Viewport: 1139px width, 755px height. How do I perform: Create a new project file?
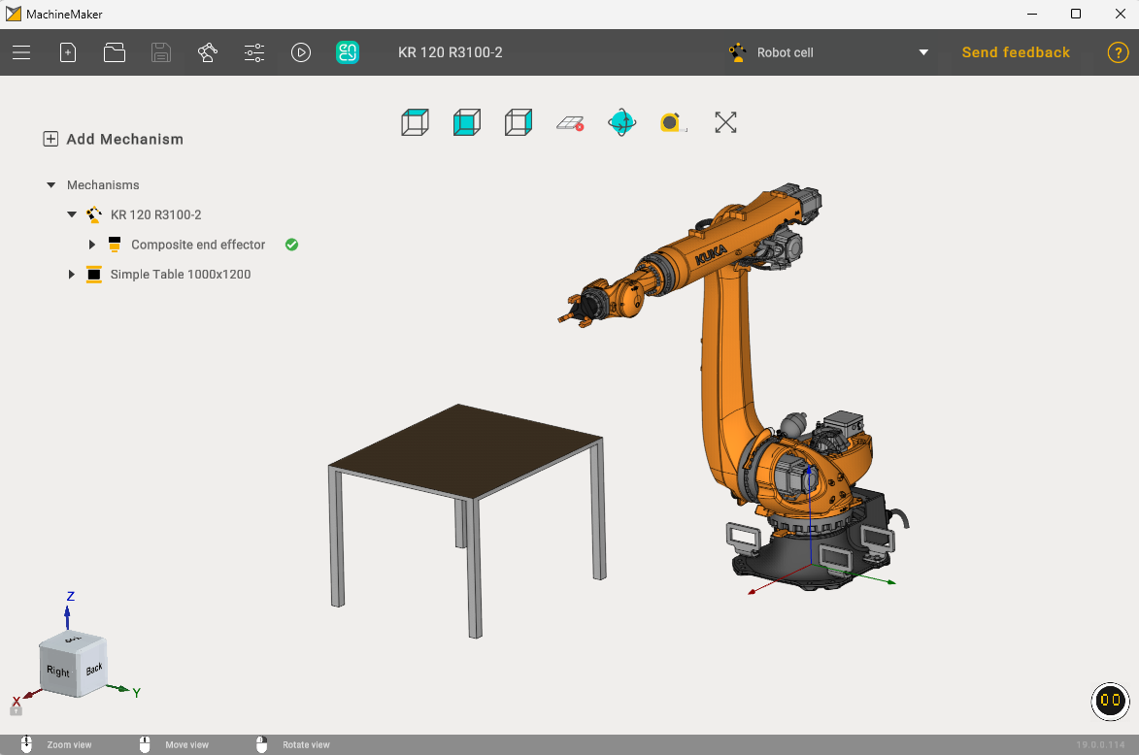click(x=68, y=53)
